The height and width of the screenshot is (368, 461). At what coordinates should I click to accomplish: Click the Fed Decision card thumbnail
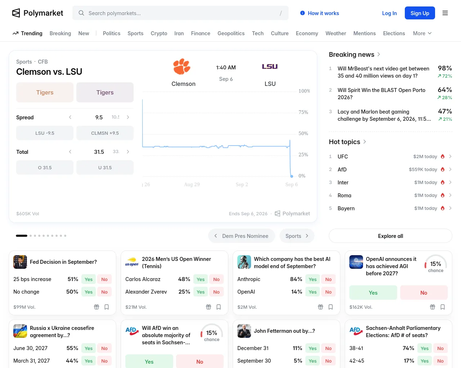[20, 262]
